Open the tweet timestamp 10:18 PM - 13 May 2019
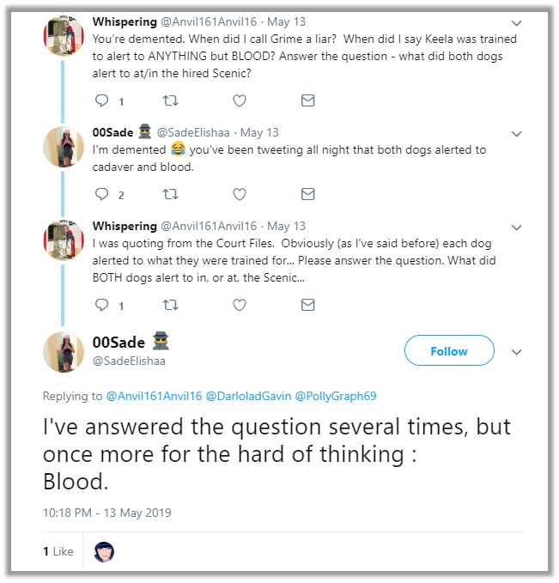This screenshot has height=583, width=559. [x=107, y=513]
